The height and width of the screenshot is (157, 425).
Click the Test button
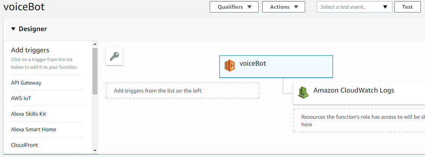click(407, 7)
